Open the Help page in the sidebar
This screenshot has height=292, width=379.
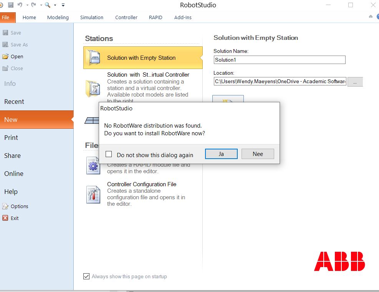point(11,192)
